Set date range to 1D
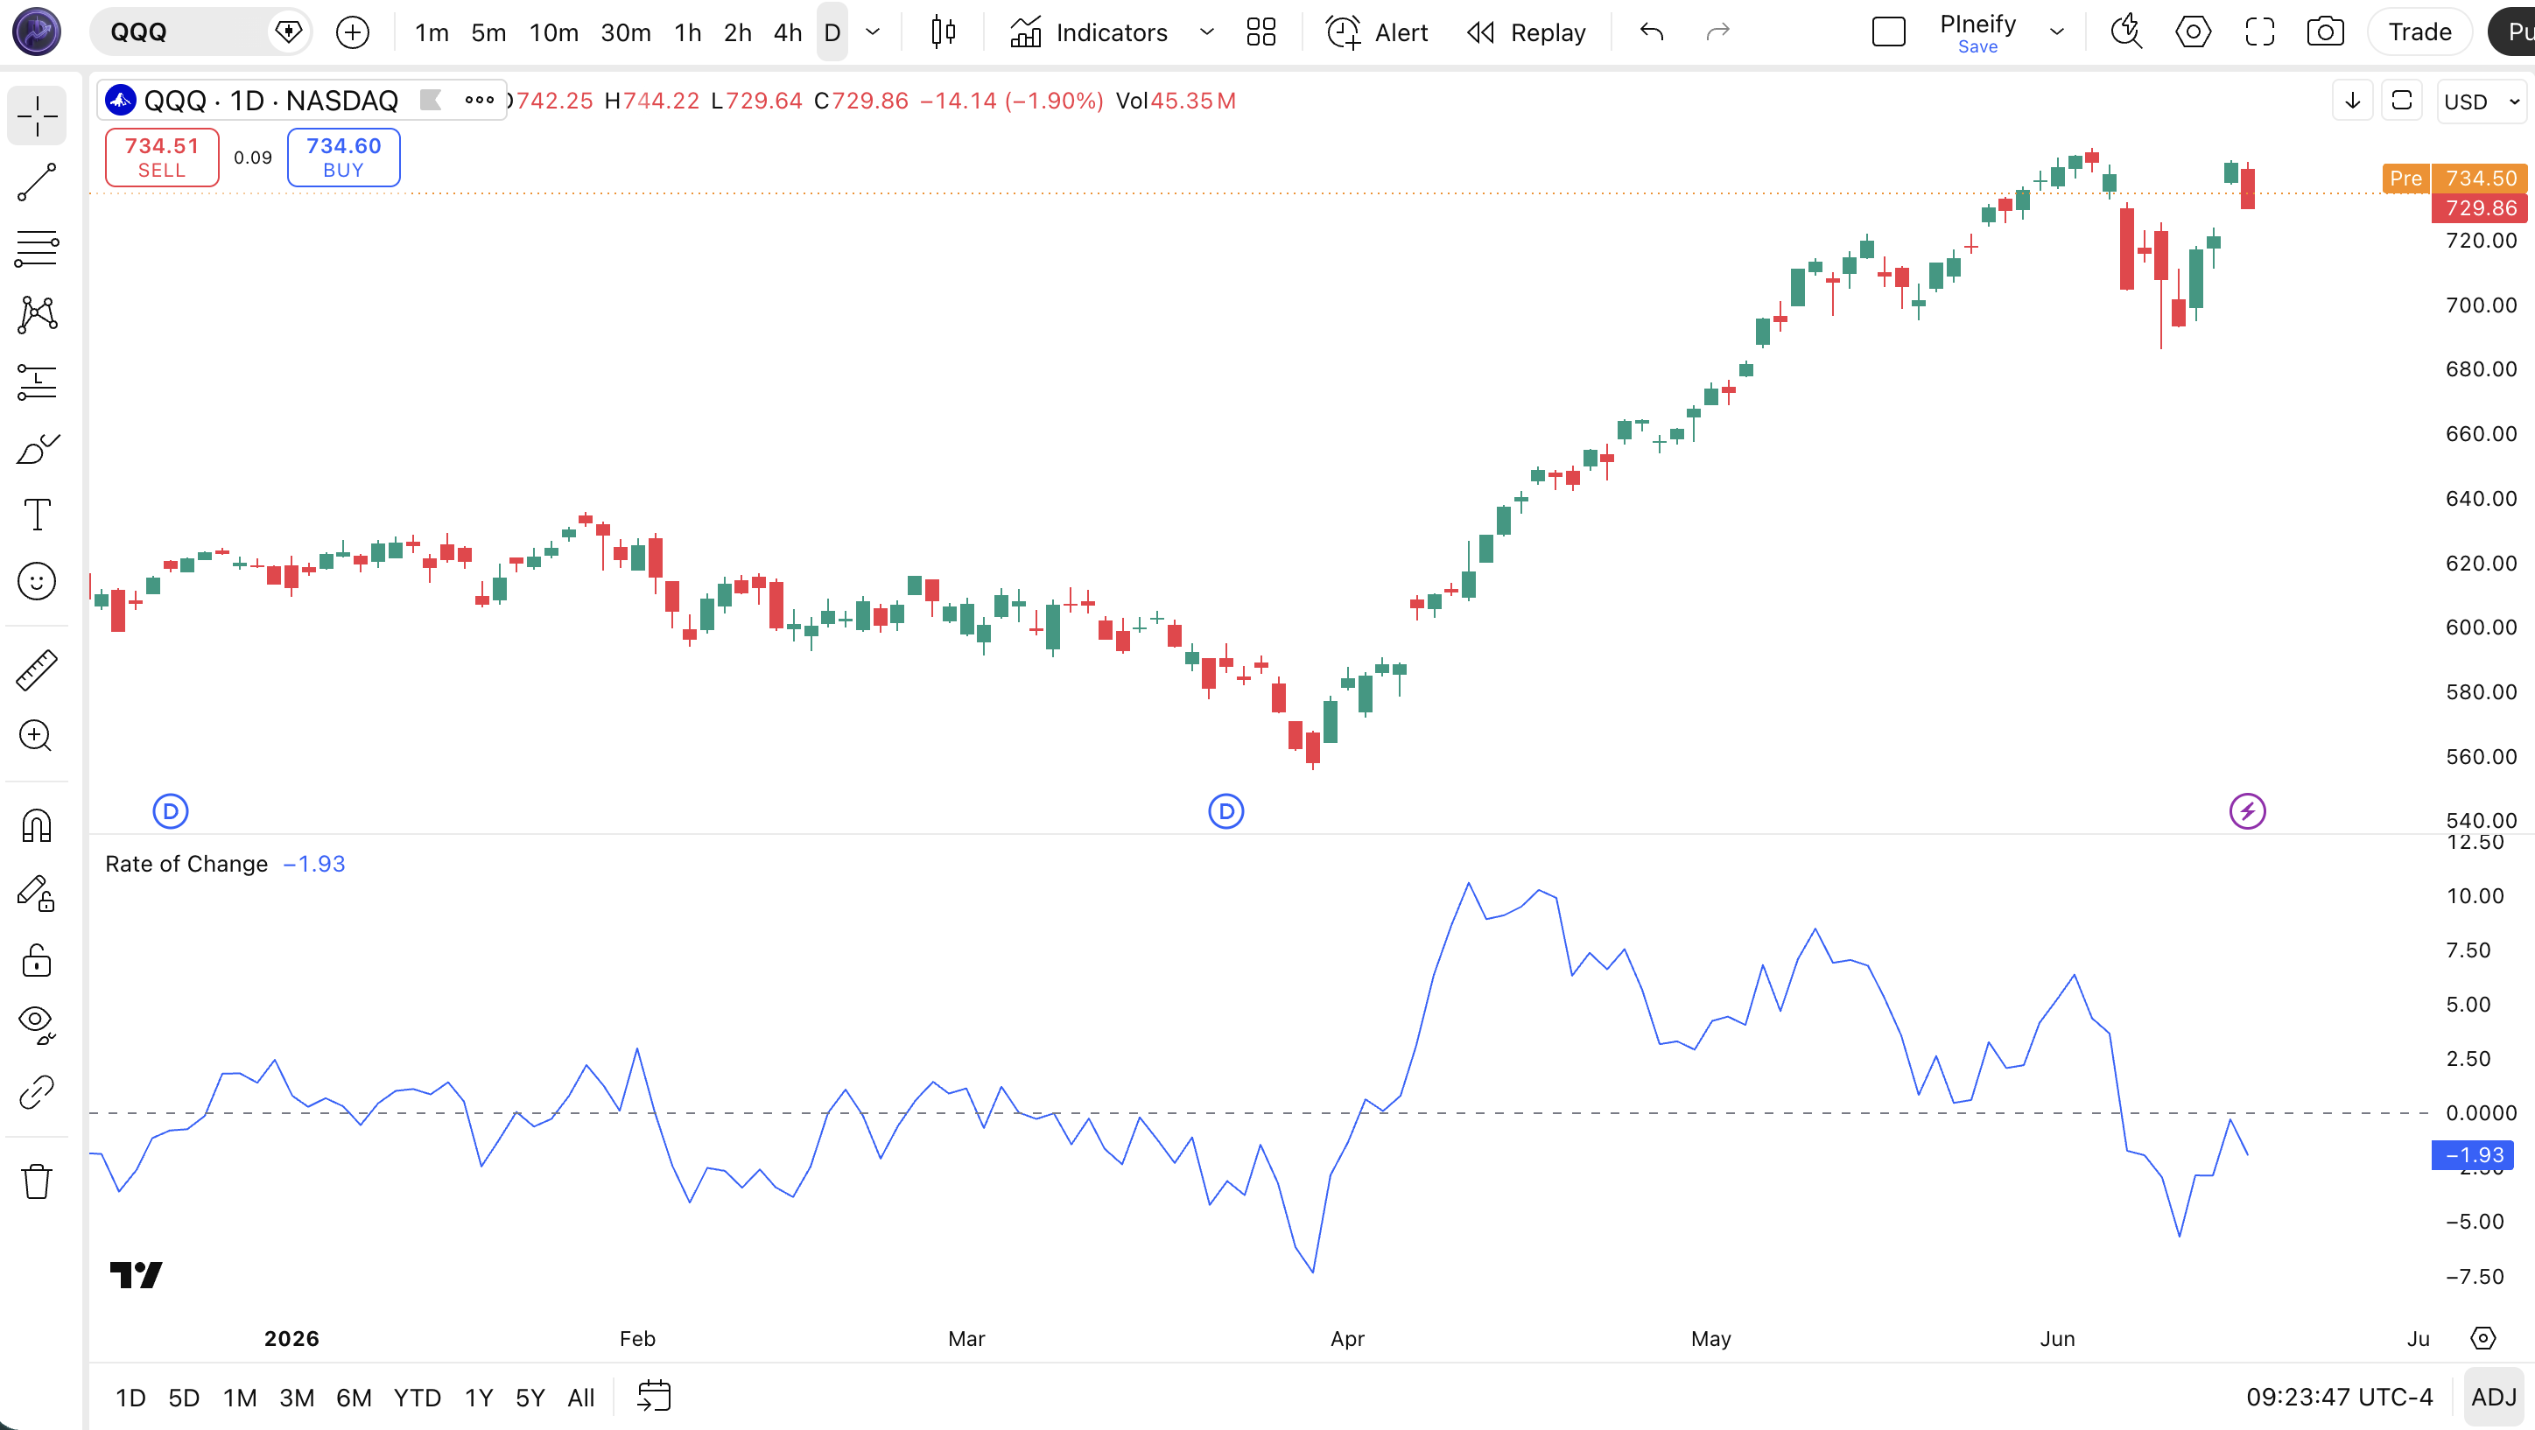 [130, 1397]
